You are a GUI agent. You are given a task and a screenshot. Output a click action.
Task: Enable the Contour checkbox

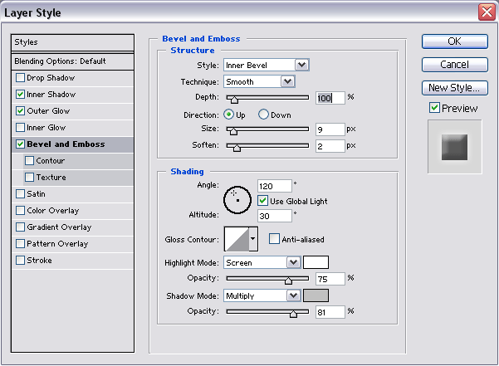(x=29, y=160)
